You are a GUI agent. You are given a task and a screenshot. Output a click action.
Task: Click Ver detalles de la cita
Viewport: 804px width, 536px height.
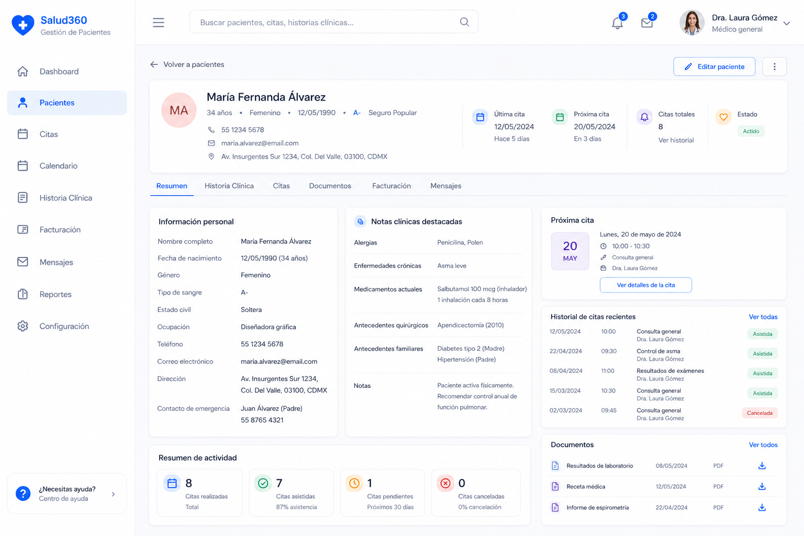click(x=646, y=285)
